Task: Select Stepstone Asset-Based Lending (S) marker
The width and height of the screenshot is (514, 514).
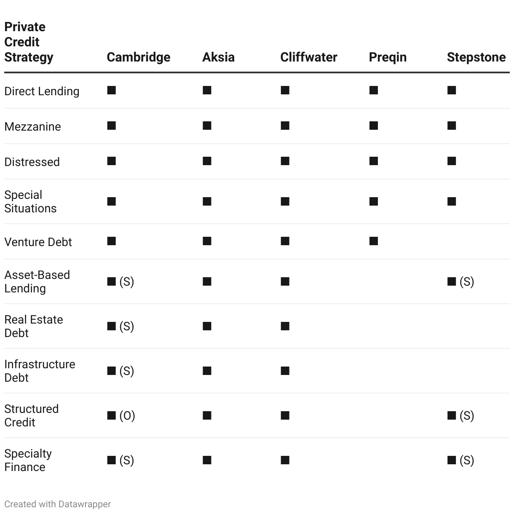Action: 461,282
